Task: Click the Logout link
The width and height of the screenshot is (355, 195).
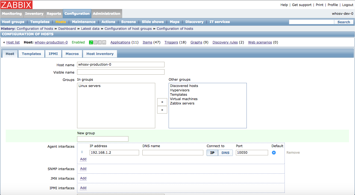Action: point(348,5)
